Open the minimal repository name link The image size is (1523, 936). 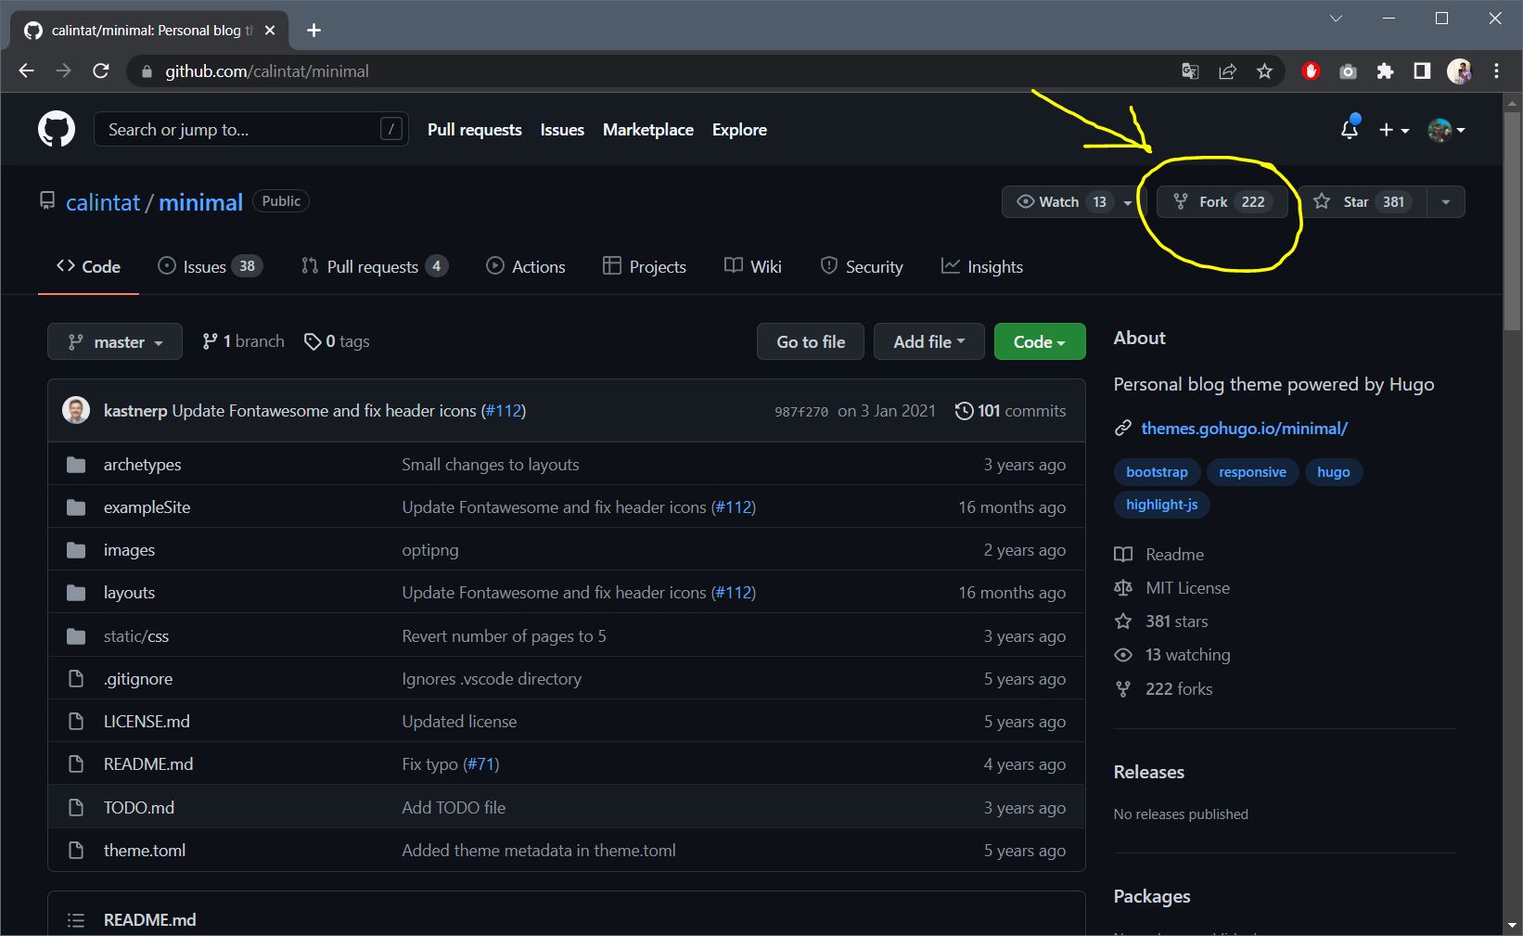point(200,202)
